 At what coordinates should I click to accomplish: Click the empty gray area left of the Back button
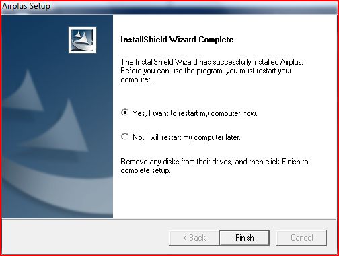(85, 238)
